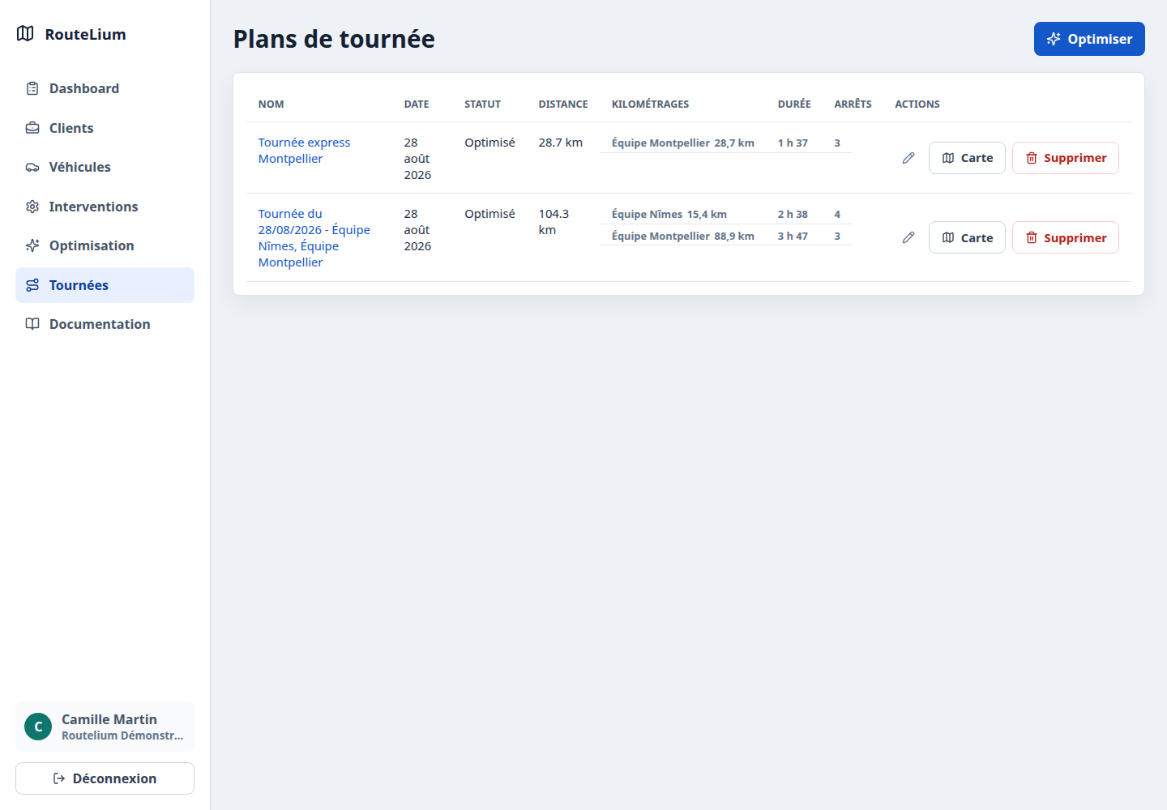Click the blue Optimiser button
Viewport: 1167px width, 810px height.
click(x=1089, y=39)
